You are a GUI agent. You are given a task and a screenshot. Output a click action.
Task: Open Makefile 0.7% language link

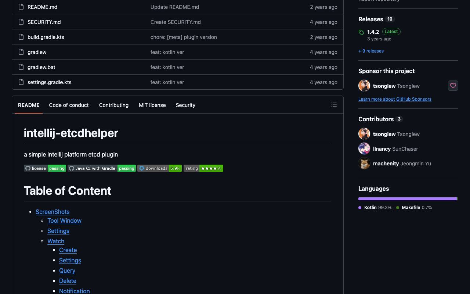(414, 208)
